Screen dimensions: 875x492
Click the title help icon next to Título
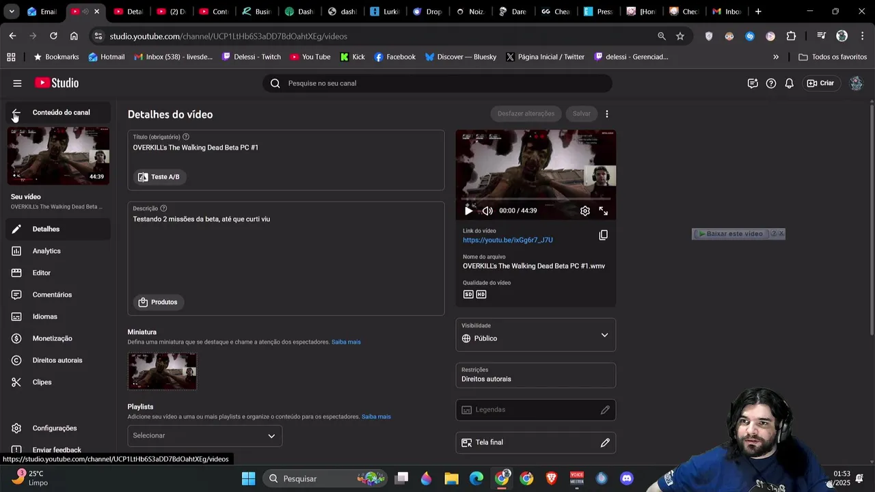(186, 137)
